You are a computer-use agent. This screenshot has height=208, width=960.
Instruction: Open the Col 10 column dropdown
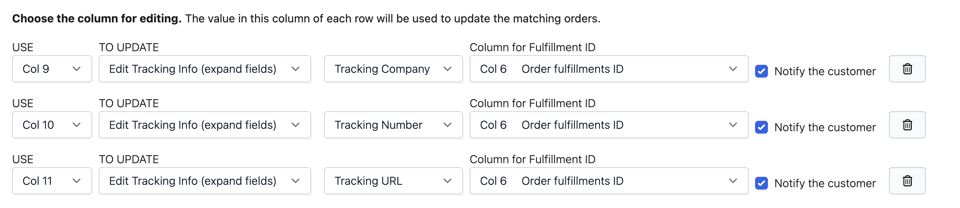(x=52, y=125)
